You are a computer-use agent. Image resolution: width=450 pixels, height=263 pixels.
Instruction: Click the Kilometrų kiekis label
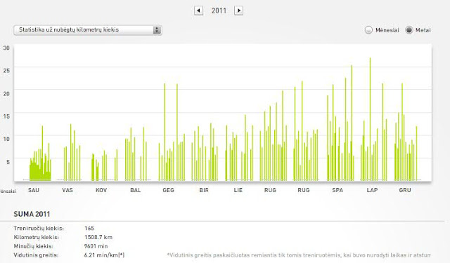tap(36, 237)
